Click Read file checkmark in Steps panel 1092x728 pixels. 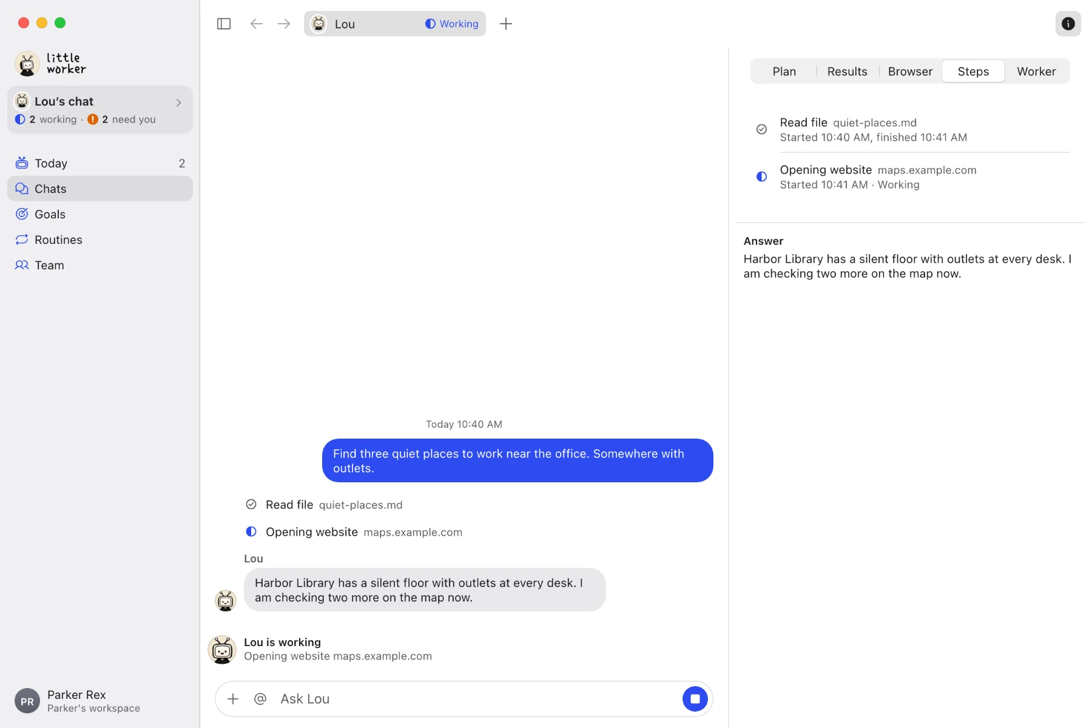761,129
